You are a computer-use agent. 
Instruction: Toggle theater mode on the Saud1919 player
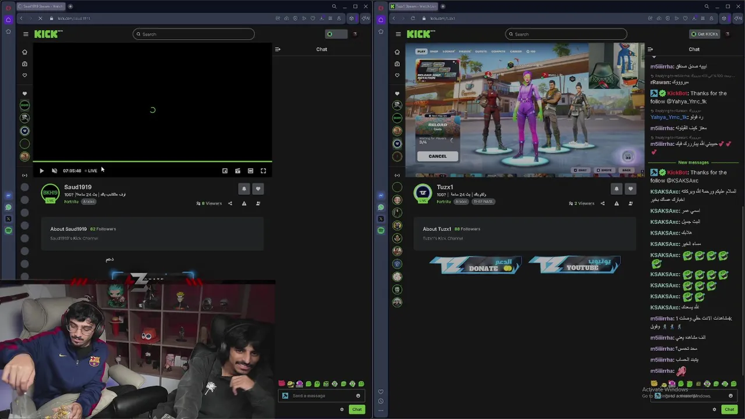coord(250,171)
